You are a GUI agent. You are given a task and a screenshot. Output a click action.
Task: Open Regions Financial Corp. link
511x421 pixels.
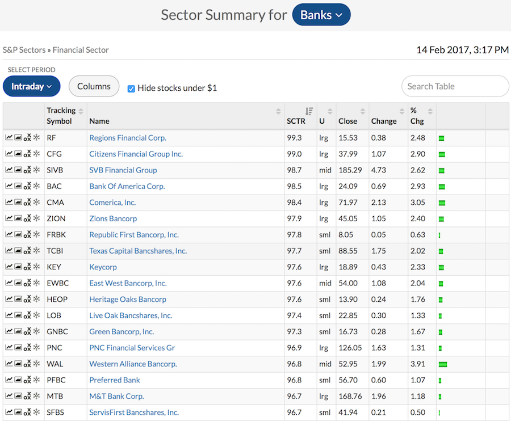pos(128,138)
